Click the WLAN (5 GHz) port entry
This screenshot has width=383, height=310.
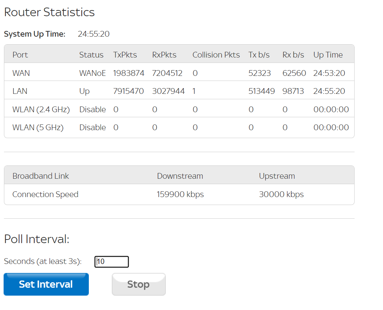[38, 127]
